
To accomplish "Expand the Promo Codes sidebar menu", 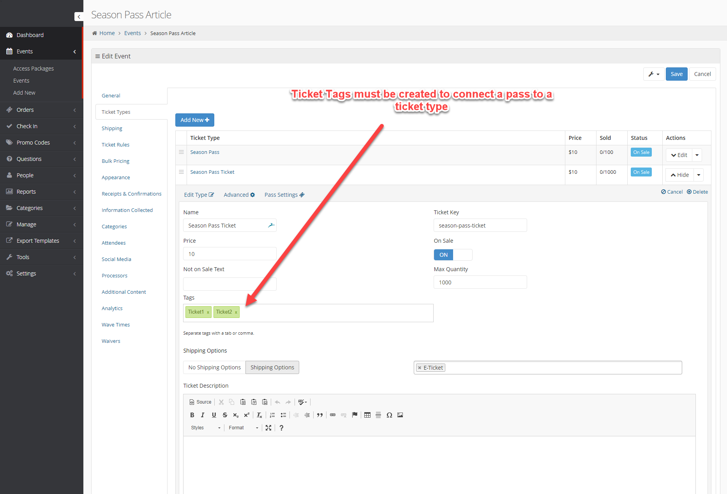I will pyautogui.click(x=41, y=143).
